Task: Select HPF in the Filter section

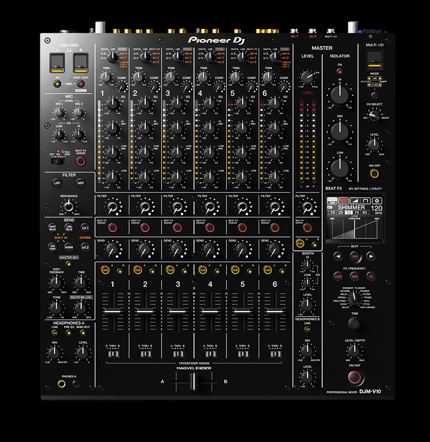Action: click(81, 183)
